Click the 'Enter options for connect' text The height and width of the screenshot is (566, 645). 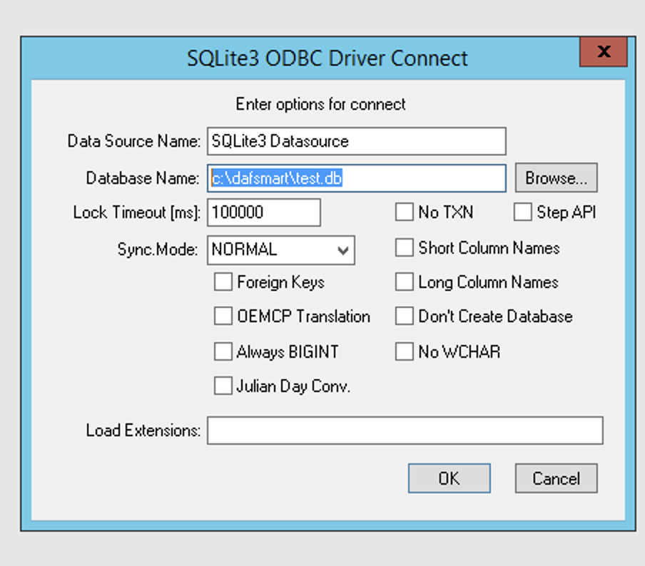[320, 104]
